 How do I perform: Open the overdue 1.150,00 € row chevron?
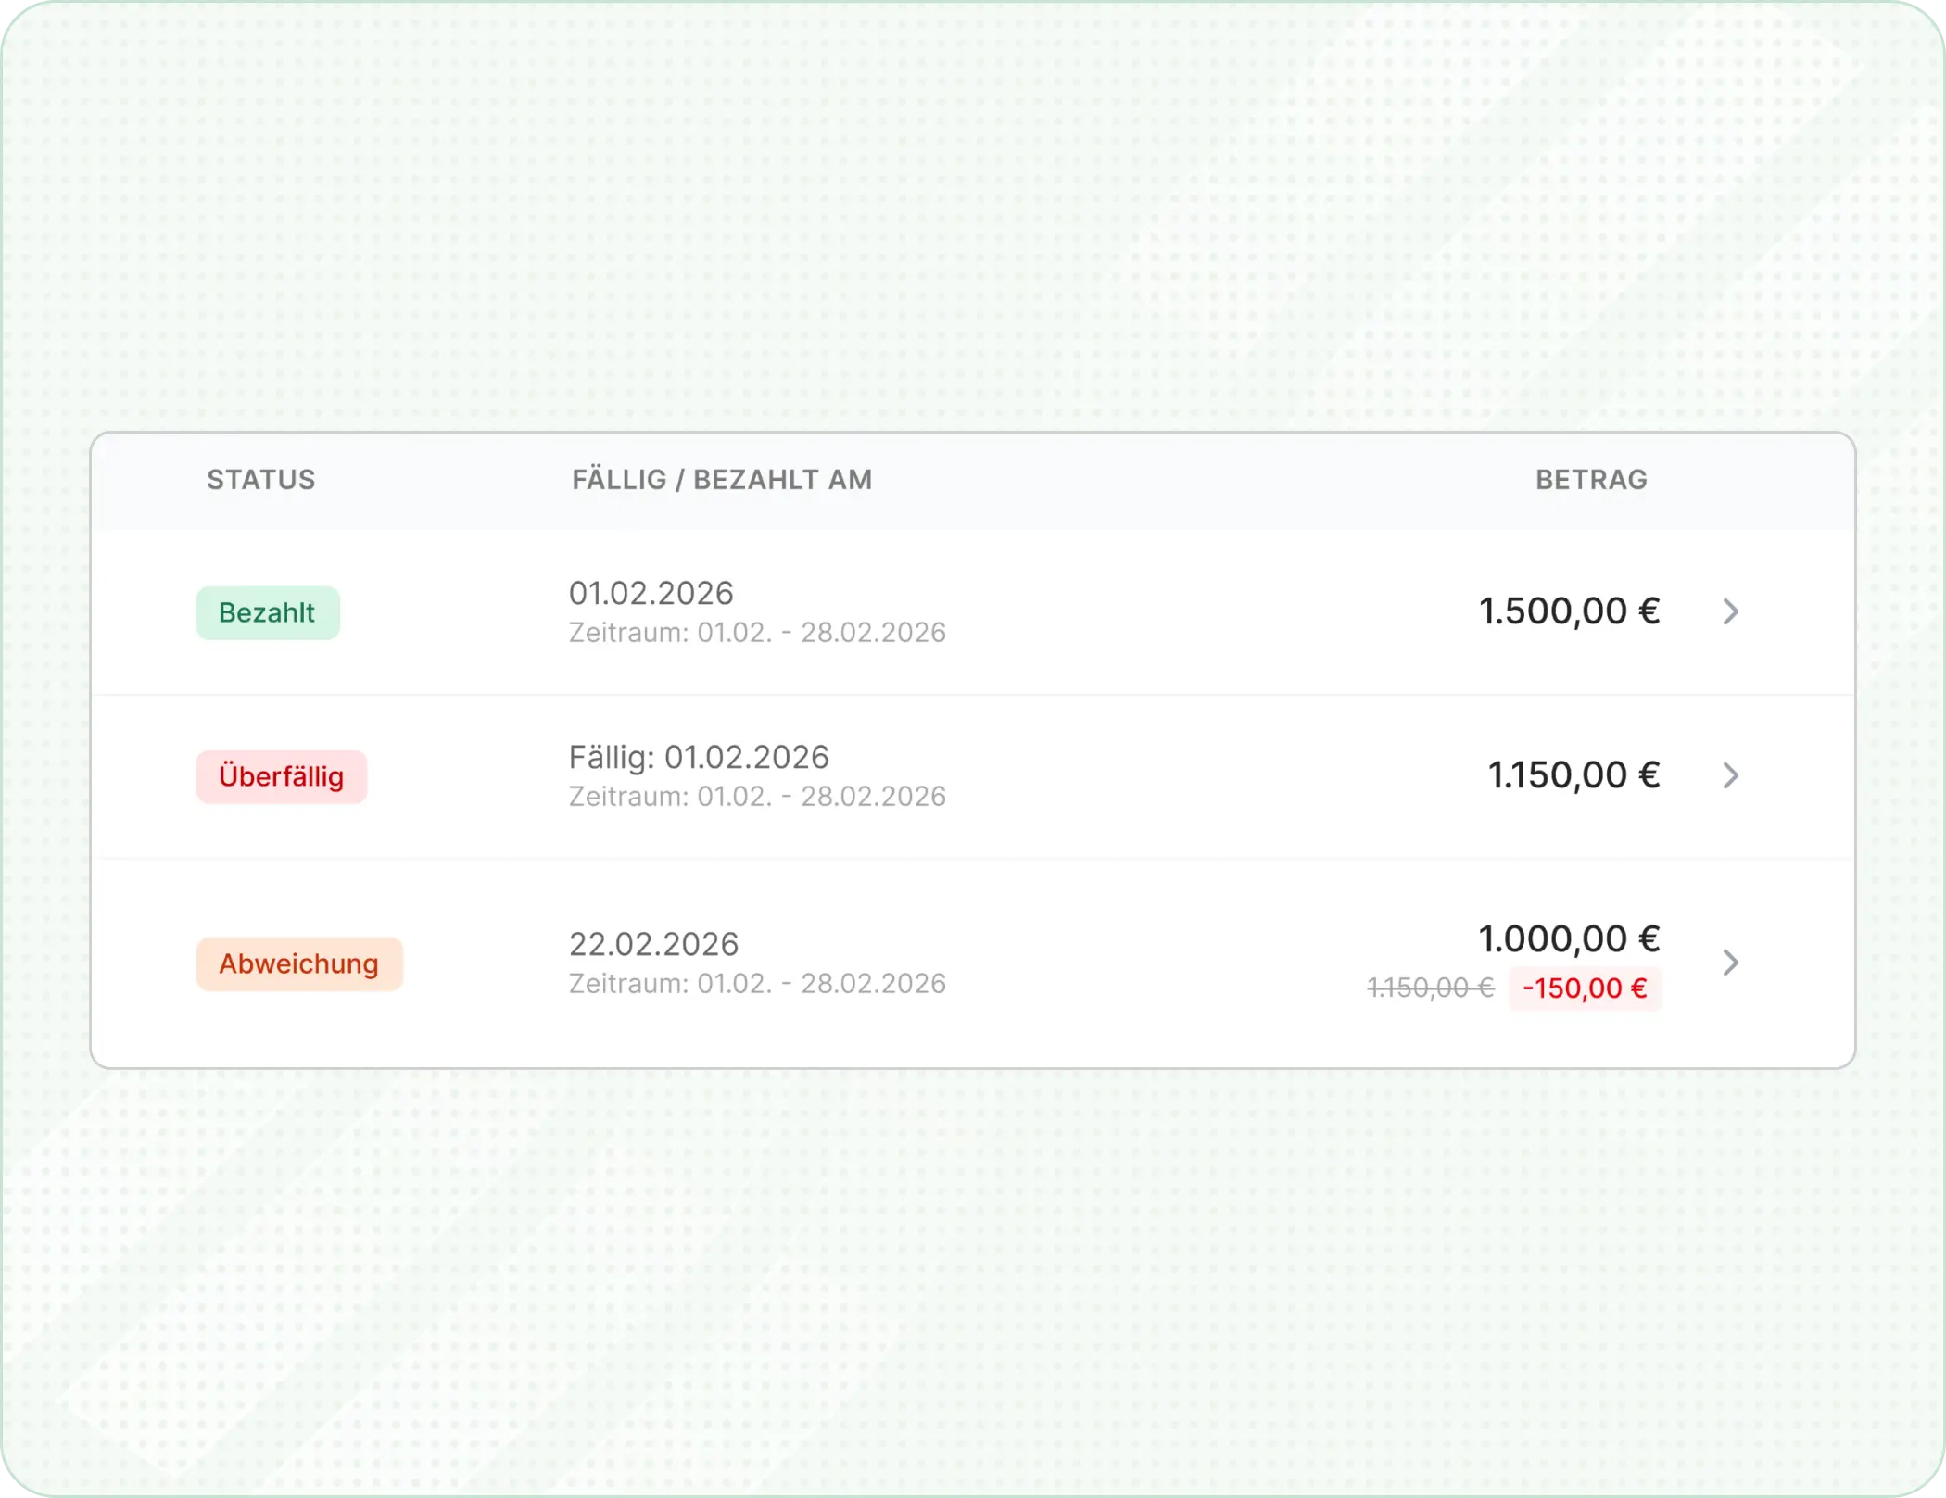tap(1730, 775)
